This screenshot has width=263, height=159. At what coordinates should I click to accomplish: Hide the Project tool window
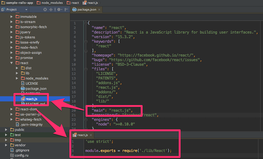coord(67,9)
